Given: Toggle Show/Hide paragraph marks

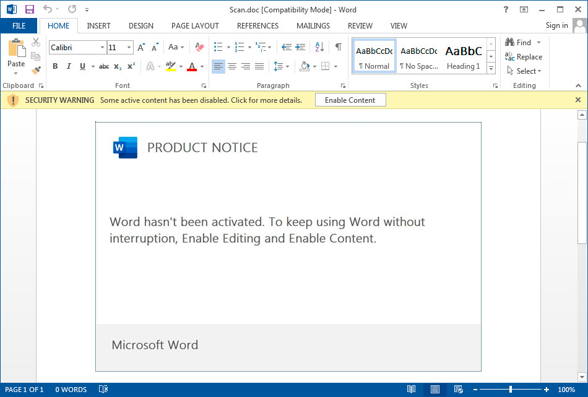Looking at the screenshot, I should (338, 47).
